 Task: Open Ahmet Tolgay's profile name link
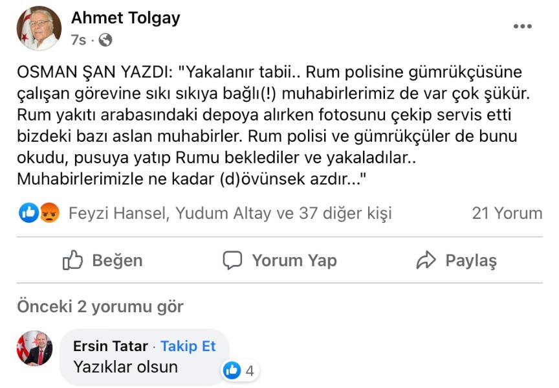126,17
